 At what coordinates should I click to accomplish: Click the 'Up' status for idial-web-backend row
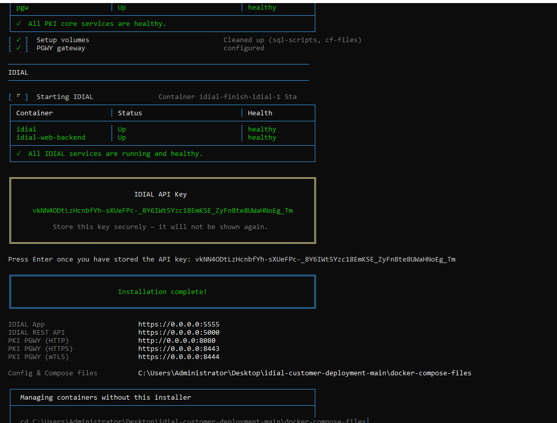coord(122,138)
